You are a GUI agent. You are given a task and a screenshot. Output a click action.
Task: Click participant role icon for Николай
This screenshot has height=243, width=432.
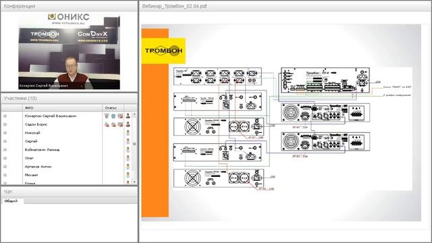128,133
